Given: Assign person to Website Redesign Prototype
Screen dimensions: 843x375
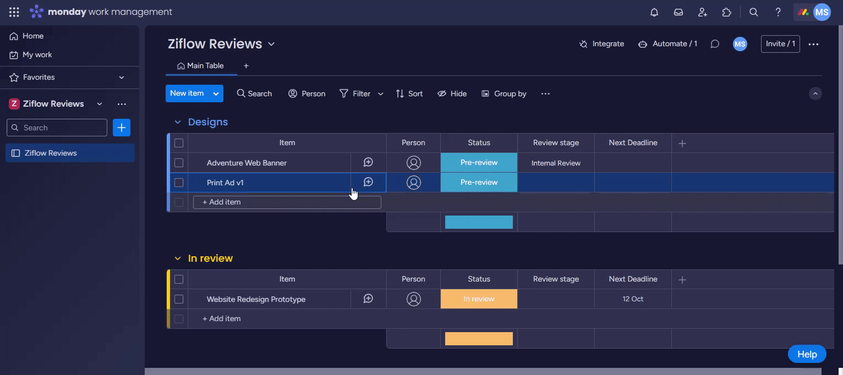Looking at the screenshot, I should tap(413, 299).
